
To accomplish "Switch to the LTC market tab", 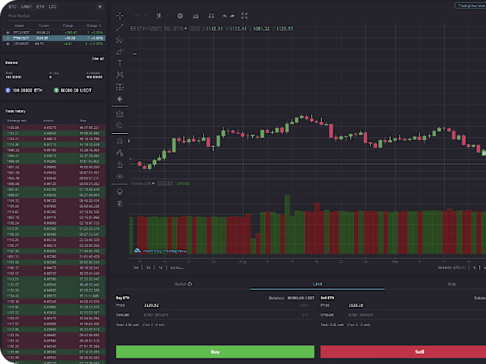I will point(52,6).
